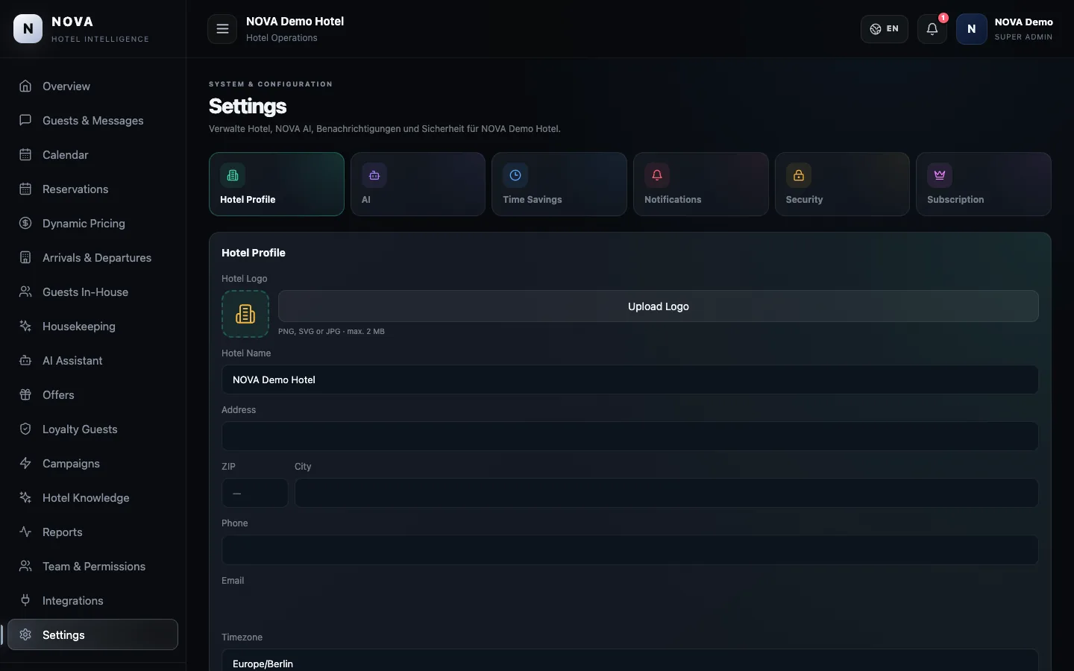Click the Offers gift icon

tap(25, 394)
